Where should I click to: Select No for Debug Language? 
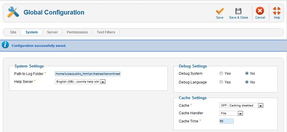click(247, 82)
